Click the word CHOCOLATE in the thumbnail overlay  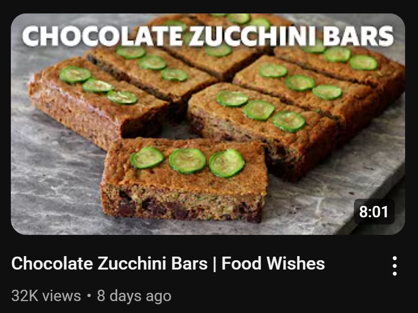(x=102, y=36)
